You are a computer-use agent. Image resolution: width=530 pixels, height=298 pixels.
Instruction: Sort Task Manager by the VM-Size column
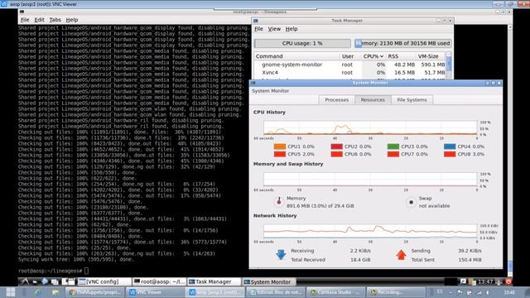point(431,56)
